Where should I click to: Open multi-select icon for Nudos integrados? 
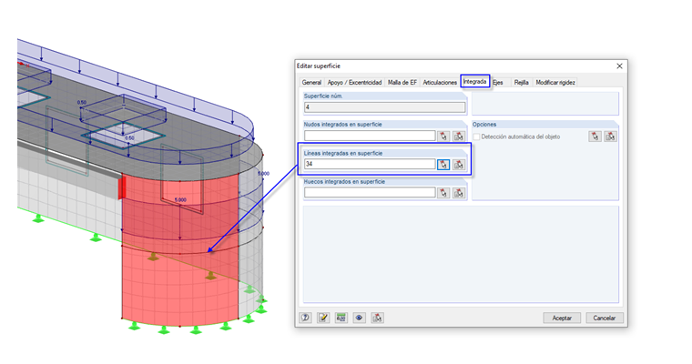click(x=459, y=136)
